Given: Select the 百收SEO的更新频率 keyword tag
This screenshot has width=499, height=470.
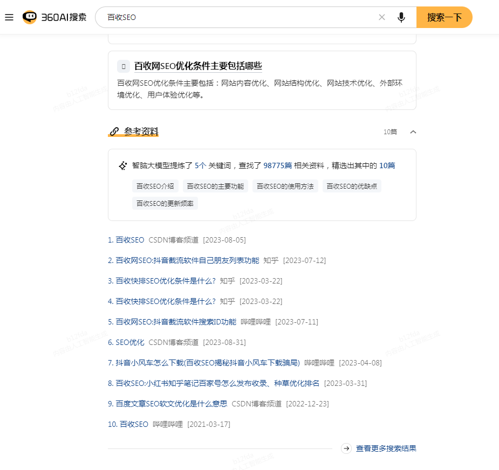Looking at the screenshot, I should 165,203.
